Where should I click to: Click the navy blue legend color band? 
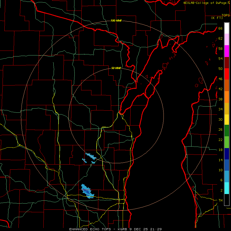coord(227,154)
